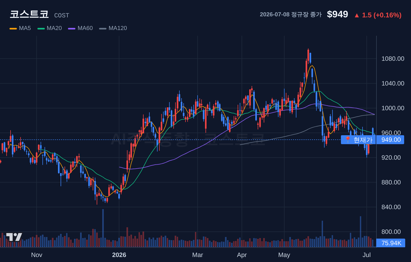
Task: Click the 2026 time axis label
Action: click(x=119, y=255)
